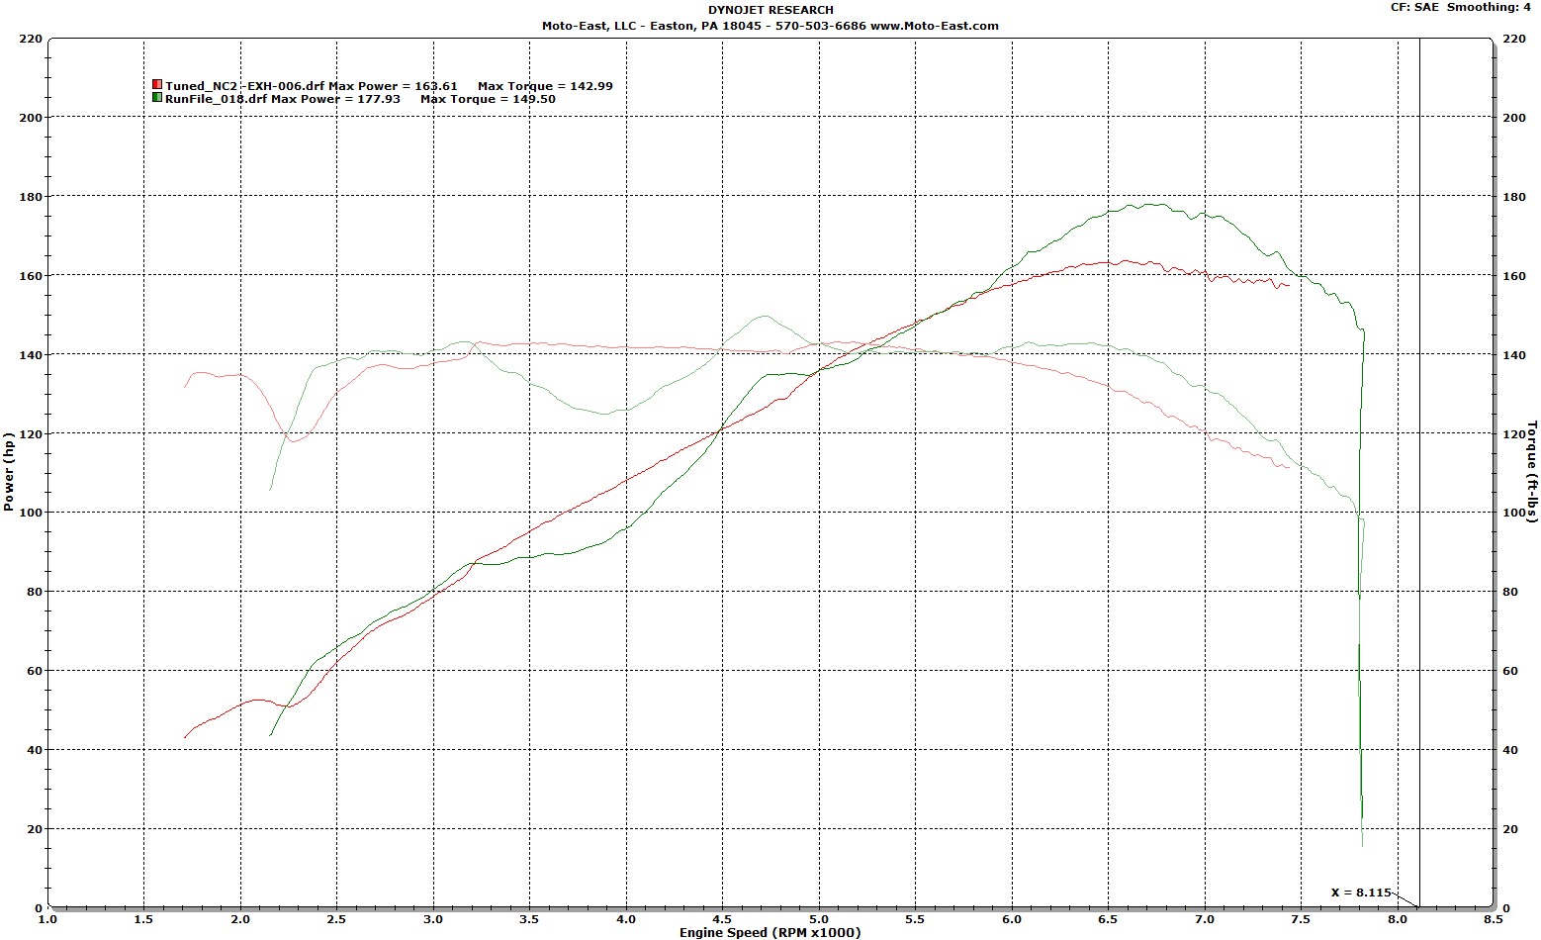Select the RunFile_018.drf legend filename
Screen dimensions: 1541x940
point(217,99)
